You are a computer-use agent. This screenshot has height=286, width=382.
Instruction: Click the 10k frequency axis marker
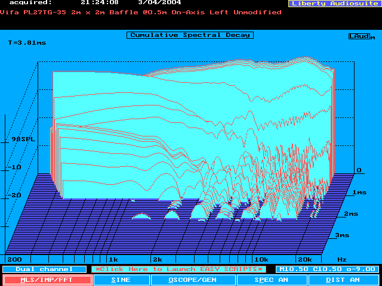[x=261, y=260]
